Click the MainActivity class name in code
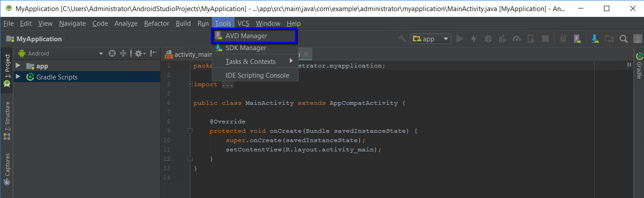The height and width of the screenshot is (198, 644). 270,103
